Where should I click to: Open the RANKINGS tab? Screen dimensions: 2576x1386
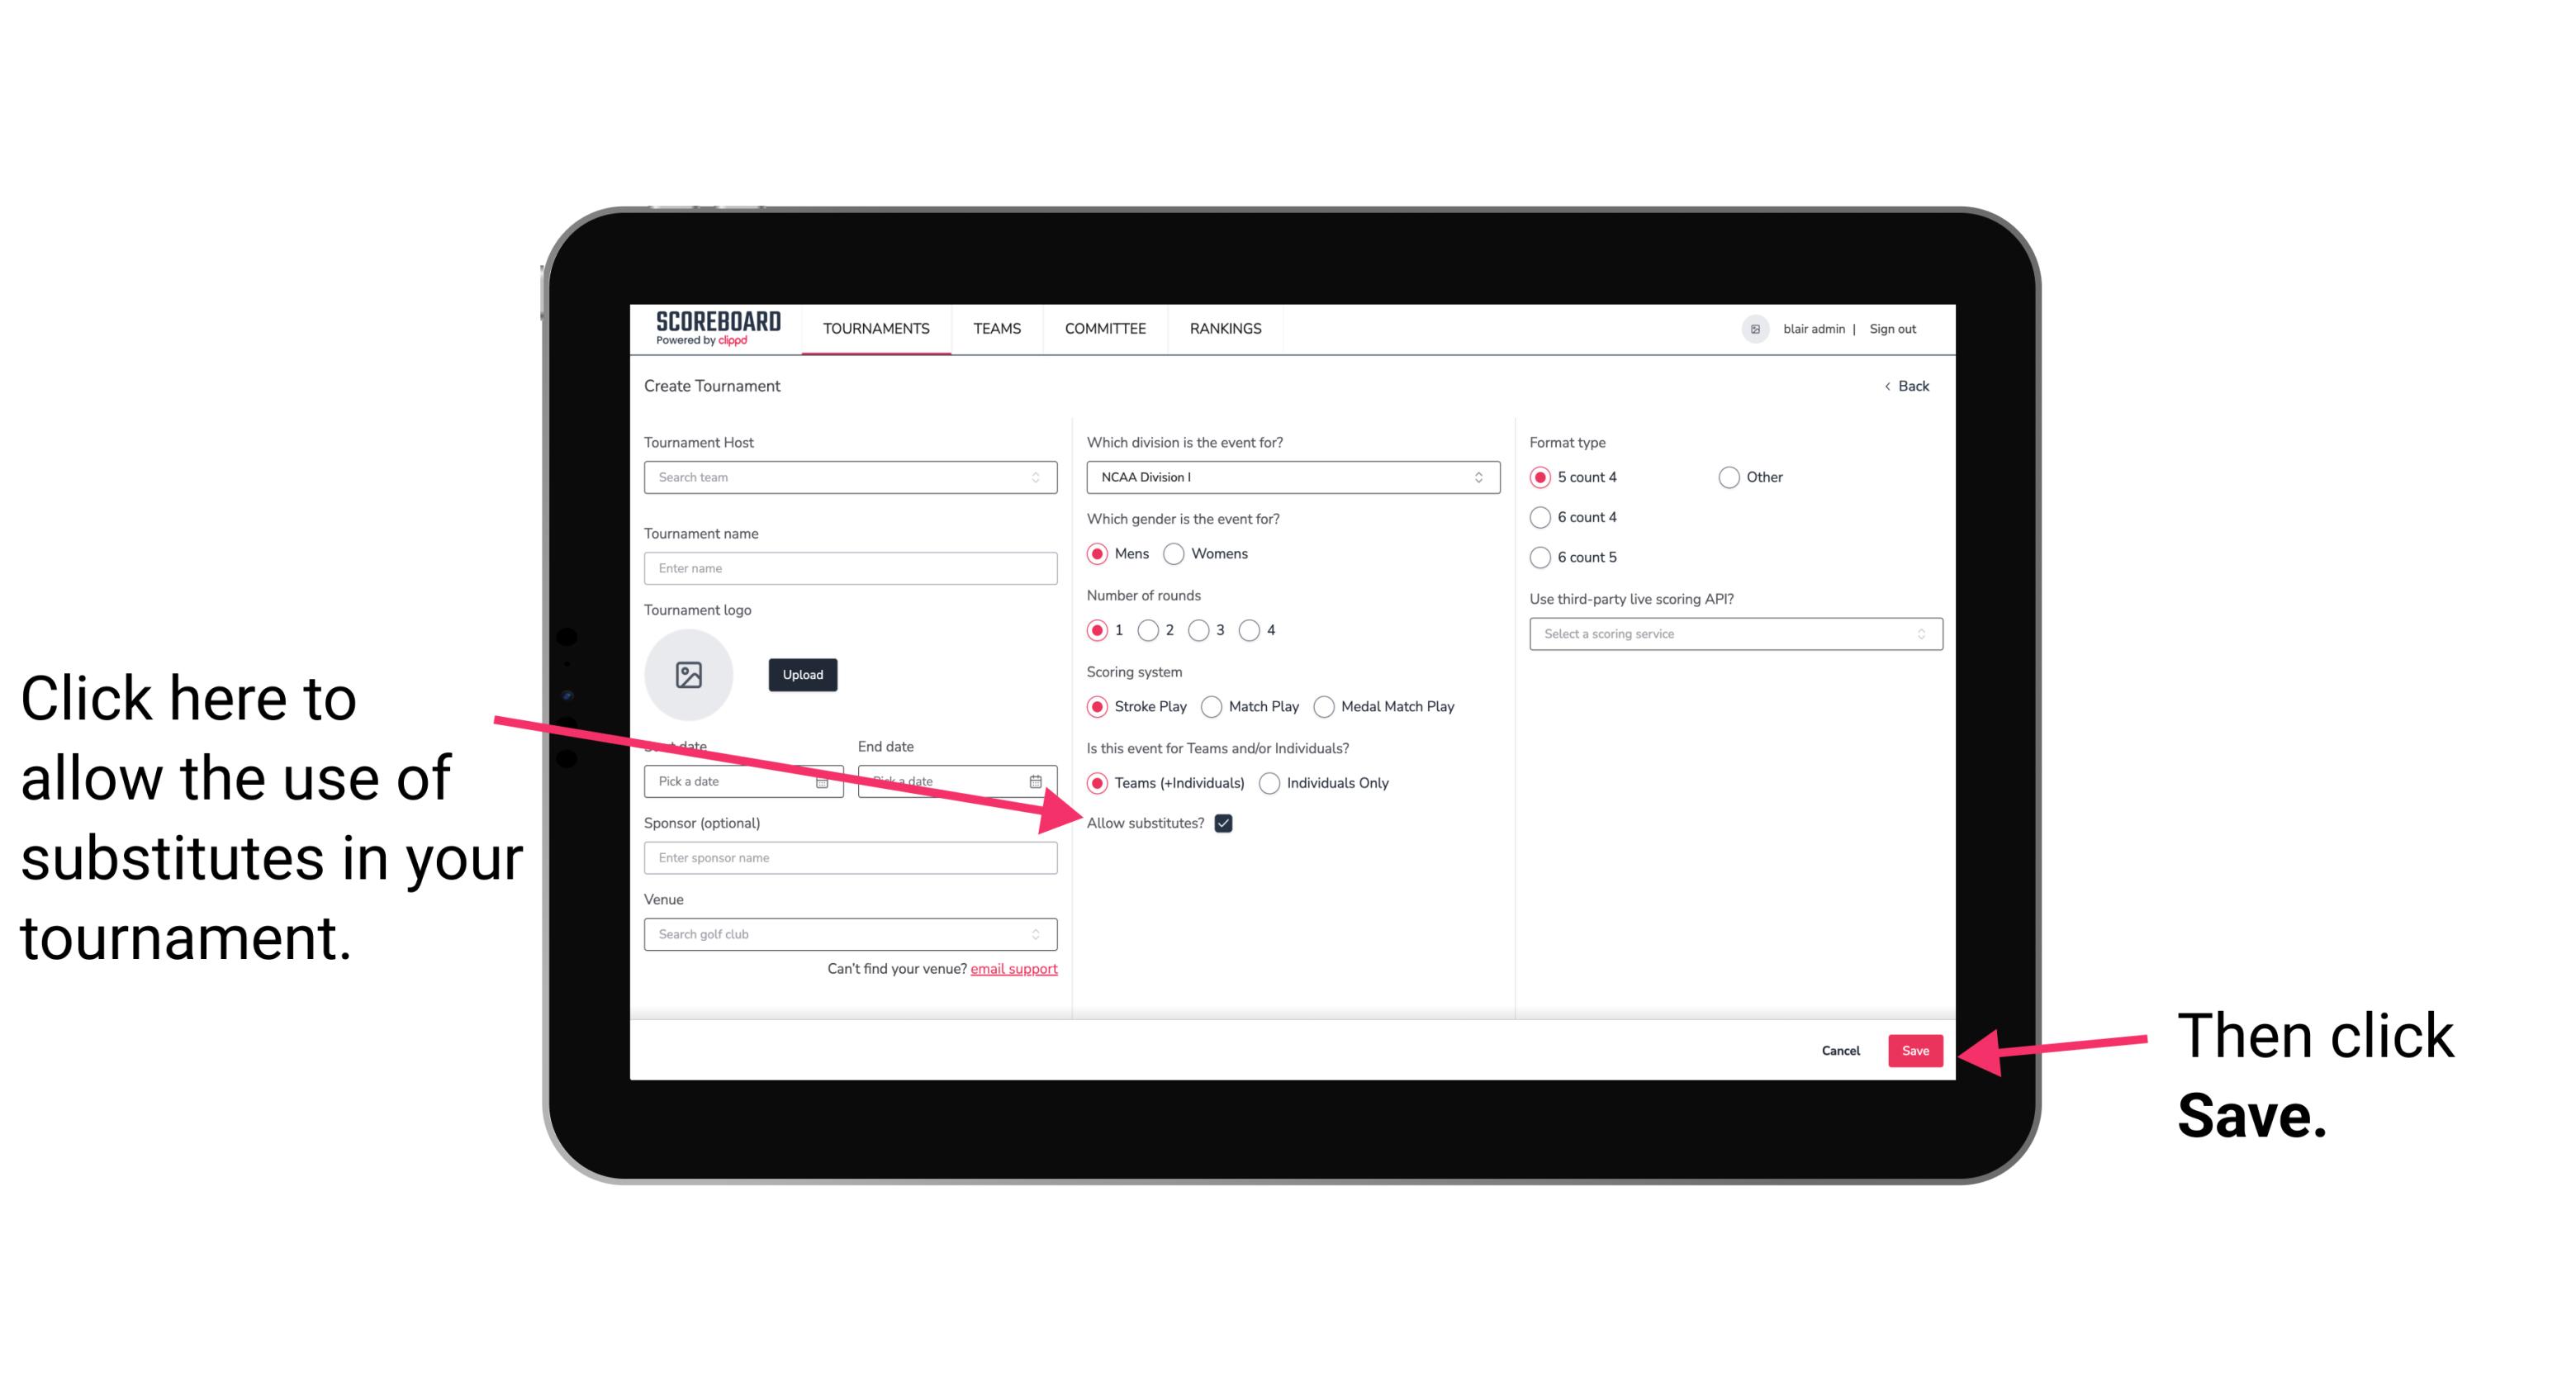point(1225,328)
